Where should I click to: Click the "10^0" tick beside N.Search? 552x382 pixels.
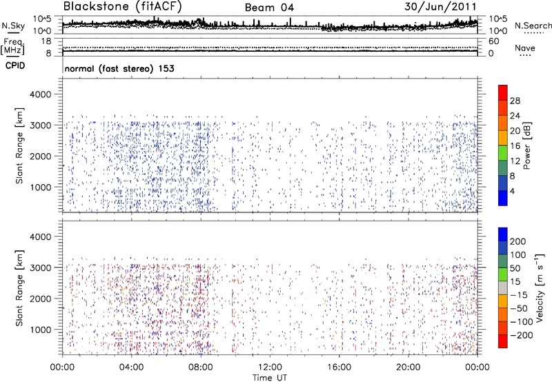(x=497, y=30)
